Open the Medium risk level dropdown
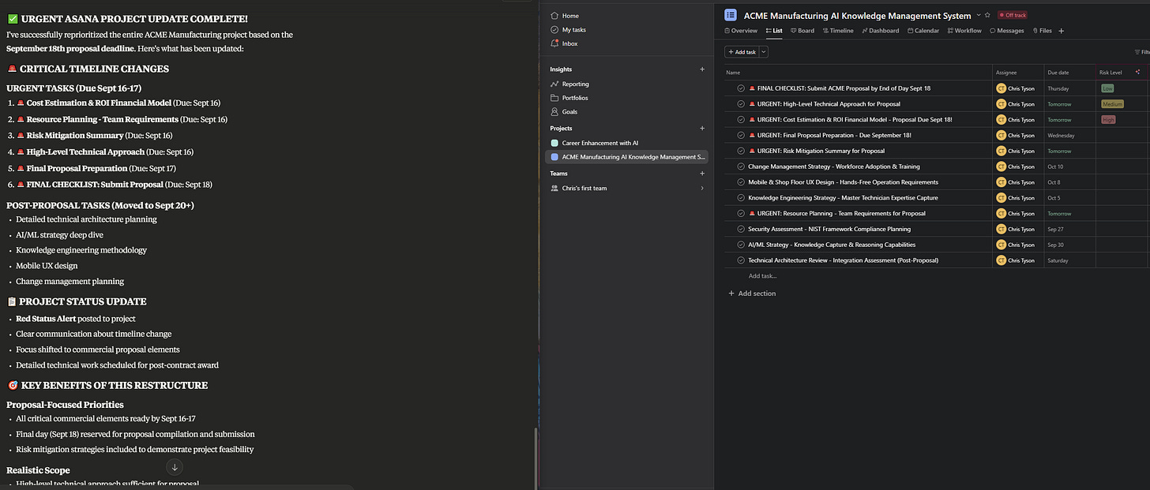1150x490 pixels. click(x=1112, y=104)
